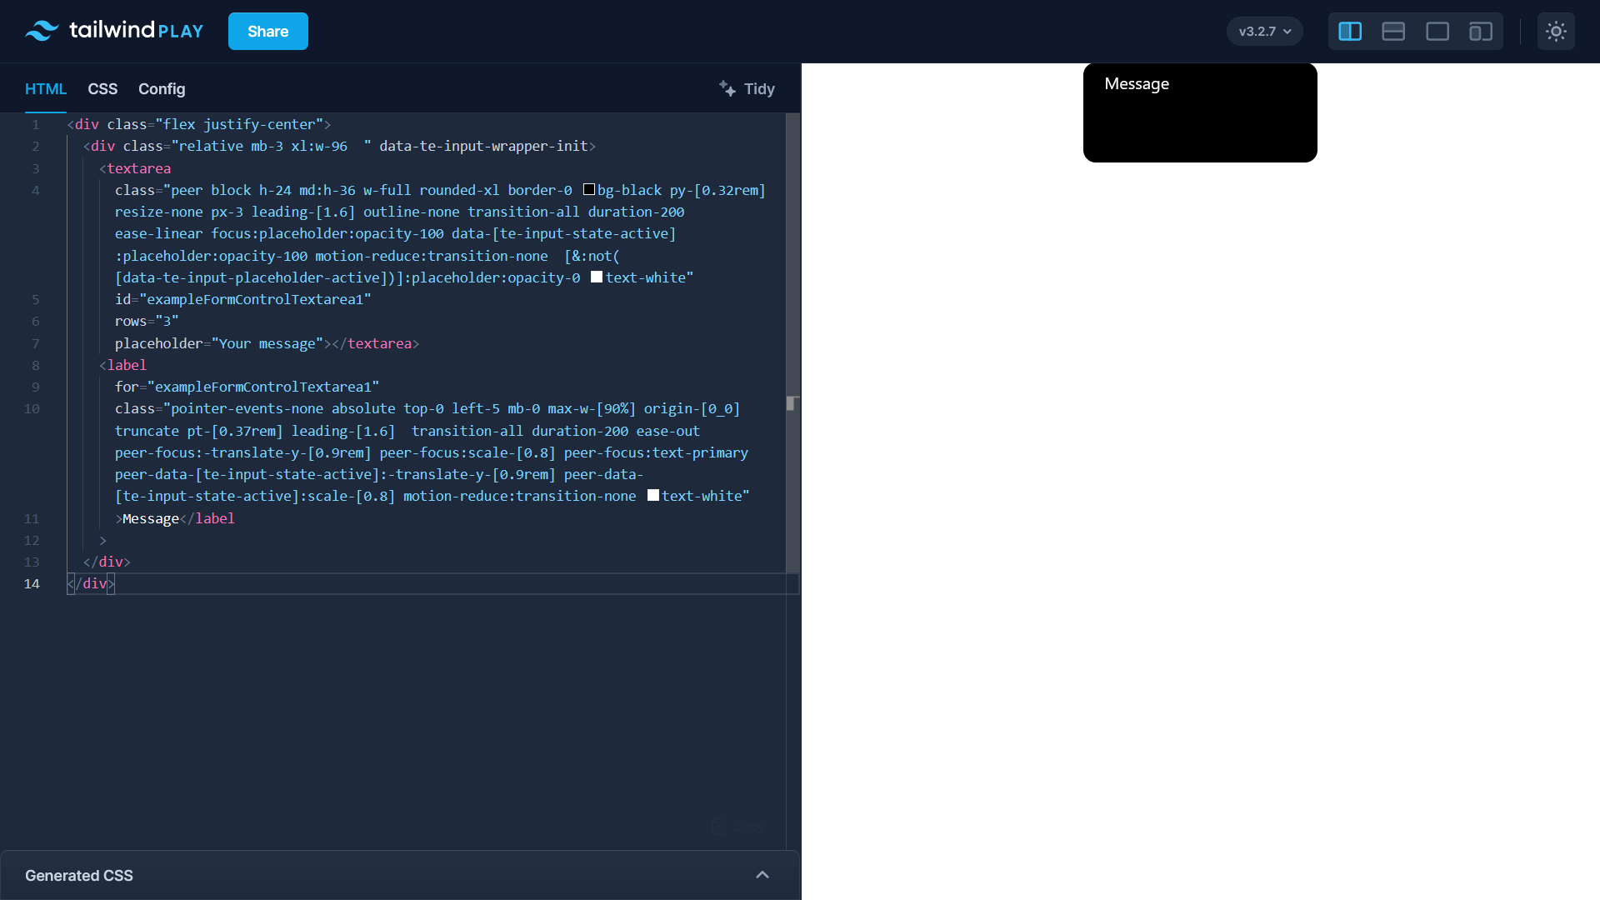Switch to the CSS tab
Image resolution: width=1600 pixels, height=900 pixels.
coord(102,89)
